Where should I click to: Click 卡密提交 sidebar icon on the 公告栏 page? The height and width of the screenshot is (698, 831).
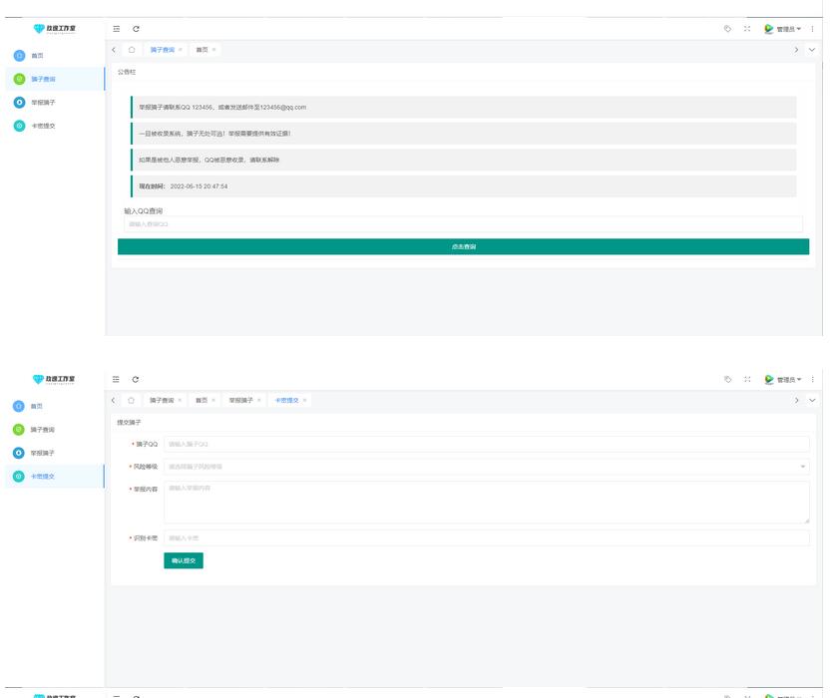coord(19,126)
